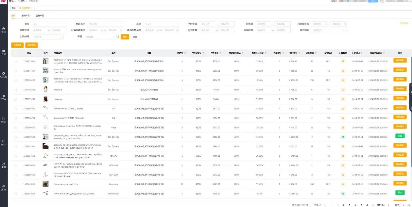Tick the checkbox for the Romanky product row
The width and height of the screenshot is (412, 207).
tap(15, 184)
